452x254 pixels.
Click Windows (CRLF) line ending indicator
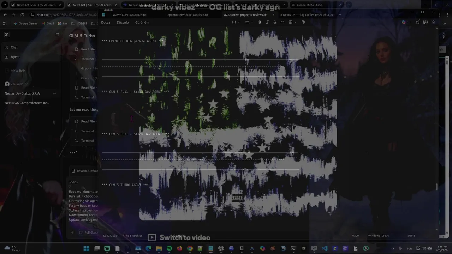coord(378,235)
